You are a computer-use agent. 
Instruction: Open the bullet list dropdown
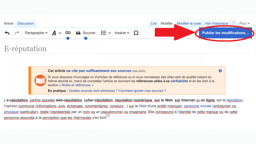106,33
